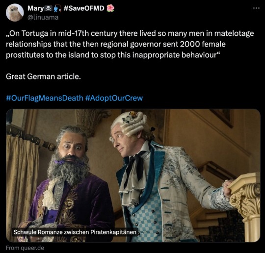This screenshot has height=253, width=265.
Task: Open the otter profile picture avatar
Action: [x=15, y=12]
